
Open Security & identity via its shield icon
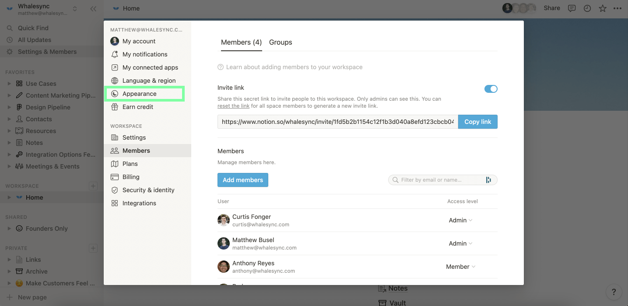tap(114, 190)
